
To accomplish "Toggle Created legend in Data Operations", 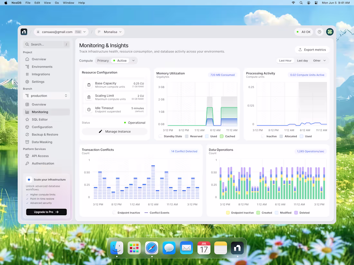I will click(x=264, y=213).
